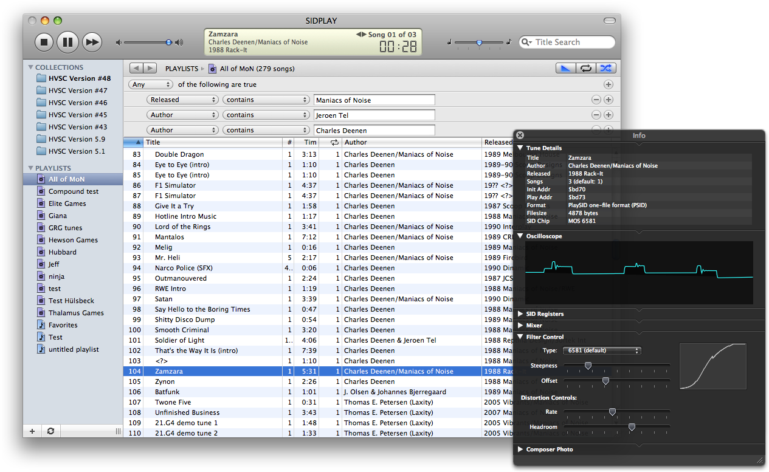The height and width of the screenshot is (472, 769).
Task: Click the fast tempo note icon
Action: tap(508, 42)
